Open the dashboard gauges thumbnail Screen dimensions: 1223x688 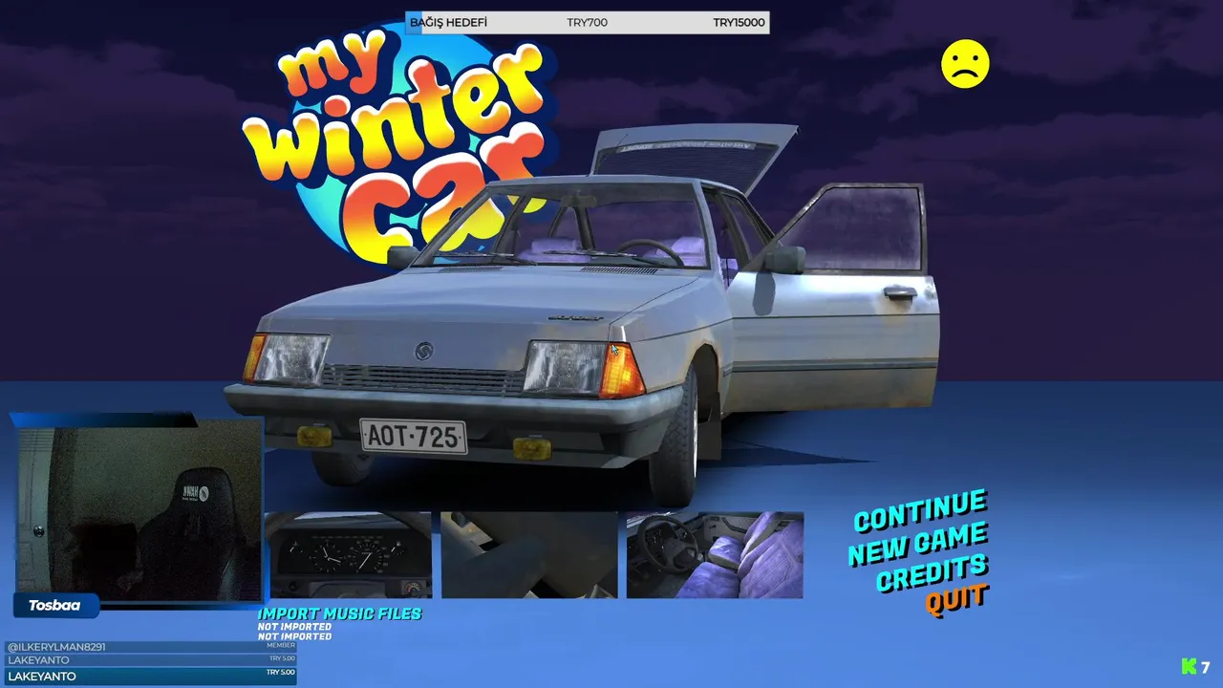(349, 555)
